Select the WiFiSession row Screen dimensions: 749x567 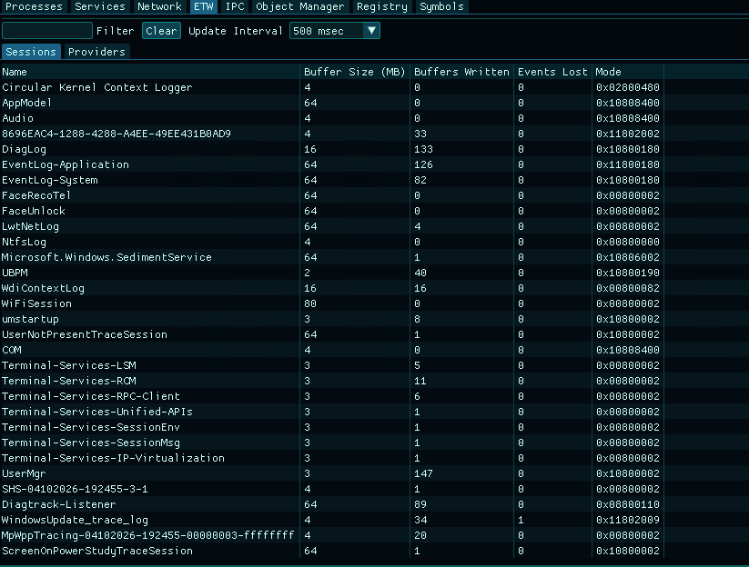[332, 303]
